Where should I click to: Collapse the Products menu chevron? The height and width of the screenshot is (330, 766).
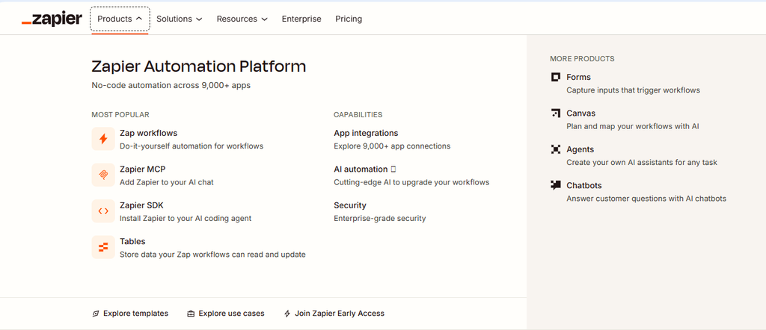click(x=139, y=19)
